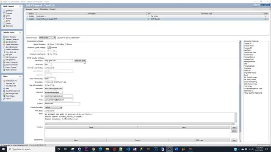Open the Connector Type dropdown
271x152 pixels.
47,38
